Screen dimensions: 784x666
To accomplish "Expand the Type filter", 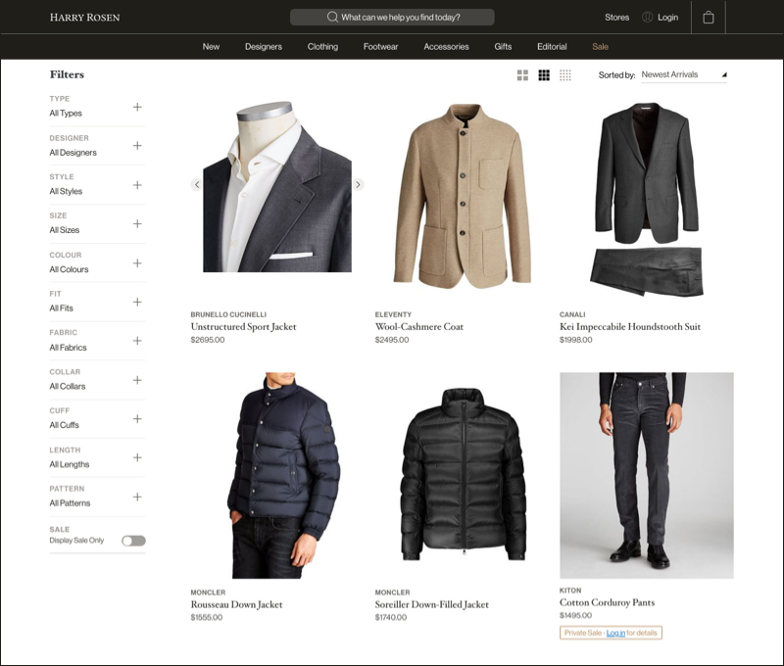I will 137,107.
